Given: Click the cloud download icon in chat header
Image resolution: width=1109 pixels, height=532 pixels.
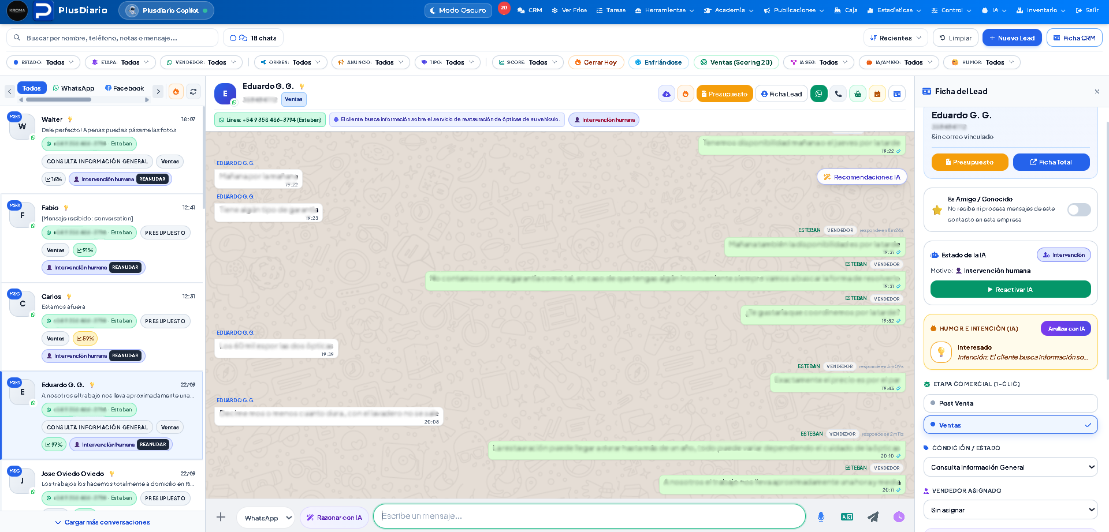Looking at the screenshot, I should click(x=667, y=94).
